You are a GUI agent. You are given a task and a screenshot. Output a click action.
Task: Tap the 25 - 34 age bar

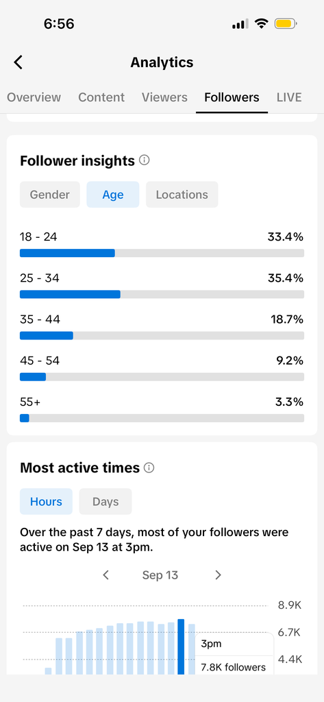click(162, 294)
